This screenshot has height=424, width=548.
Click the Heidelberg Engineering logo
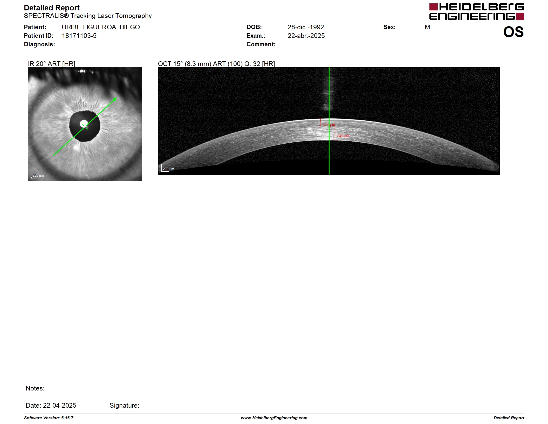477,12
